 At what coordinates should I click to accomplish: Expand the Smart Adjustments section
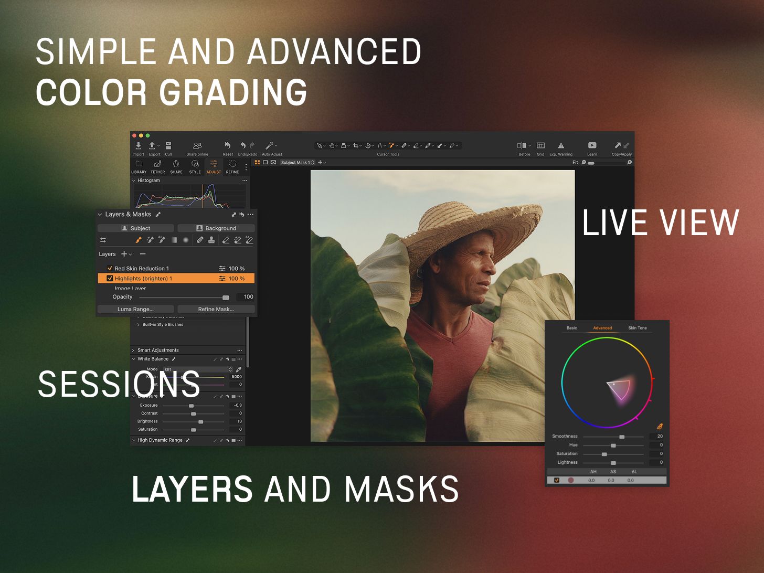133,350
